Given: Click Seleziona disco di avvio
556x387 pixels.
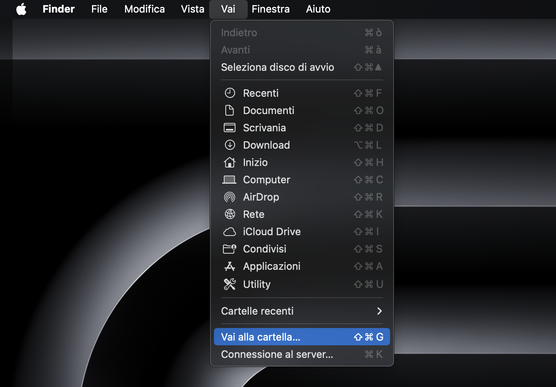Looking at the screenshot, I should [x=278, y=67].
